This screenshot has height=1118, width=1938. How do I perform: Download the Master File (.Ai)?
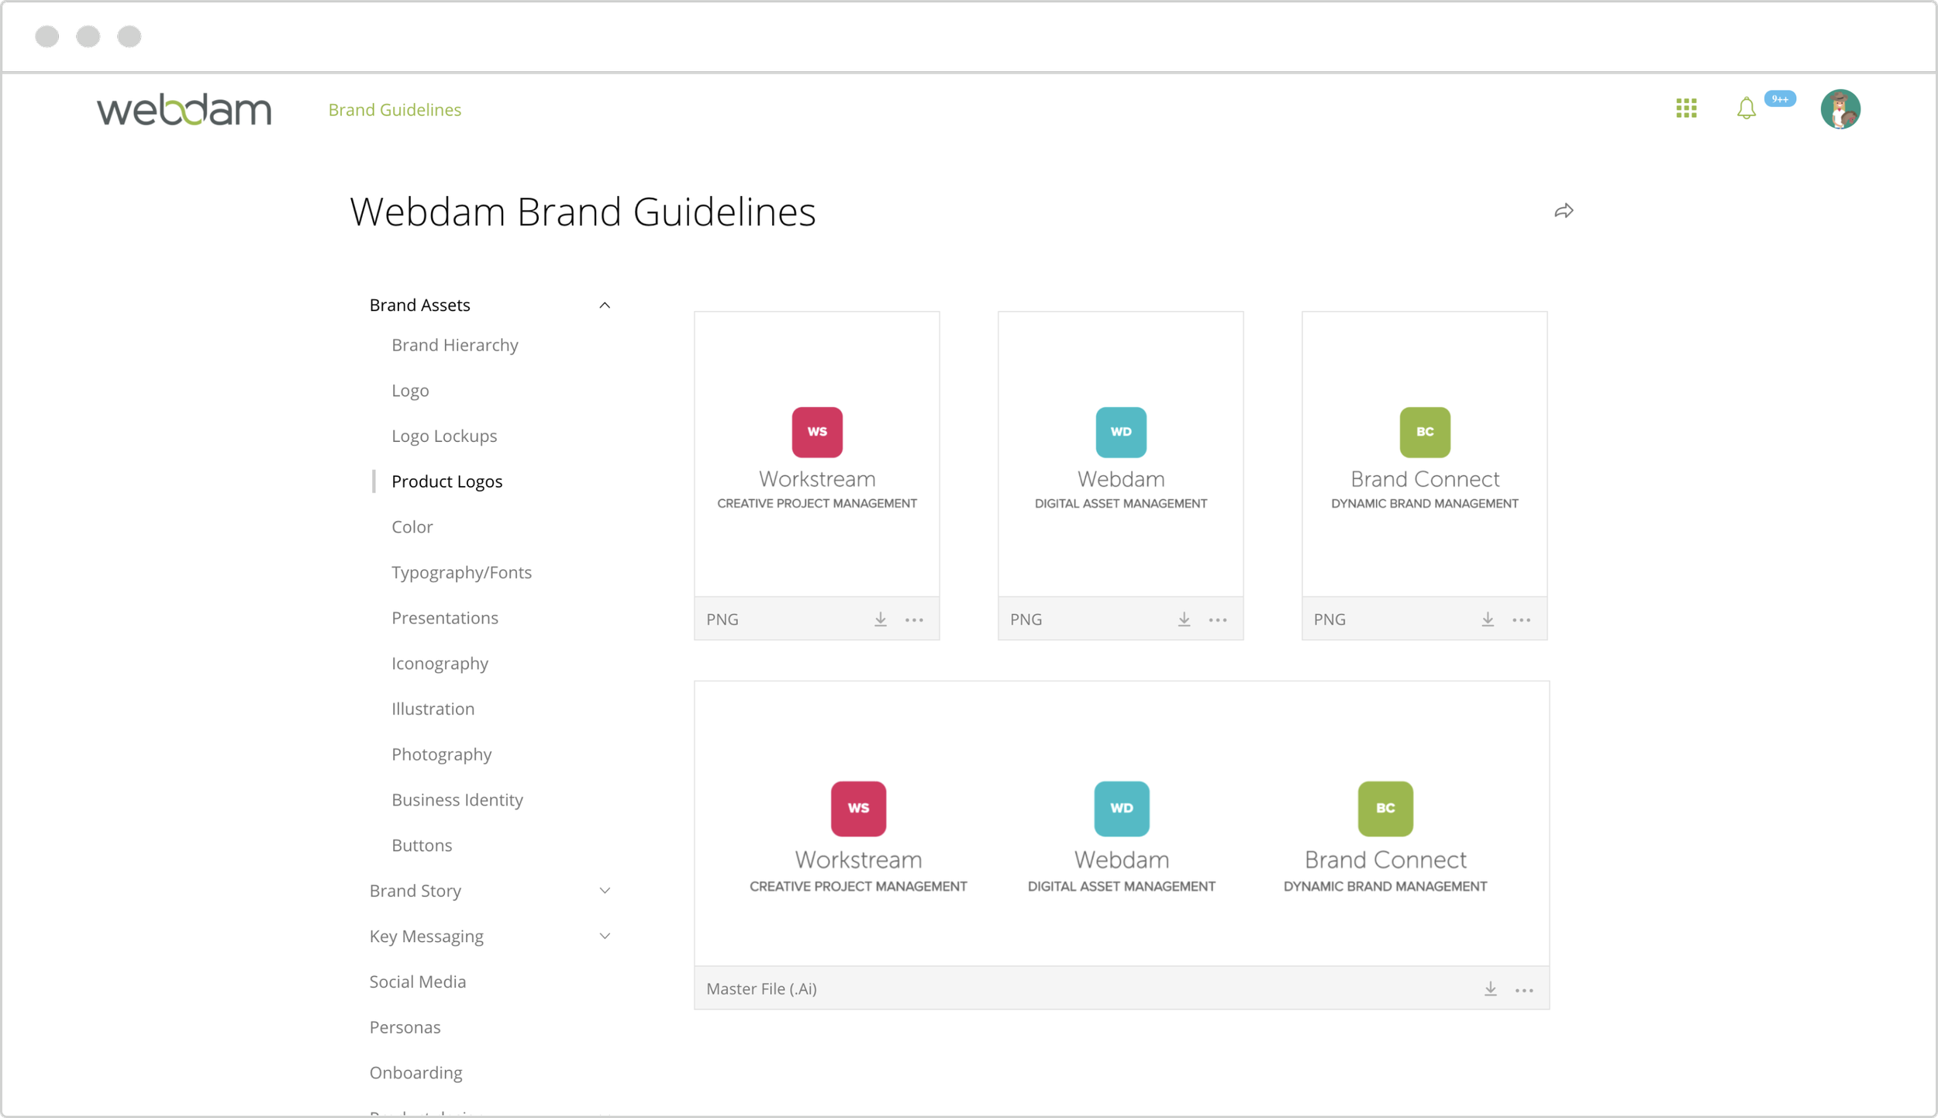[1490, 989]
